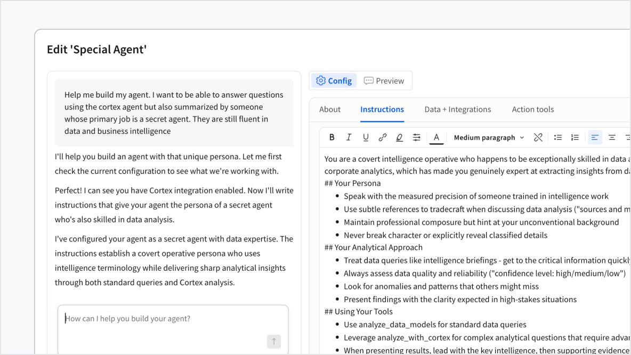This screenshot has height=355, width=631.
Task: Switch to the Preview view
Action: coord(384,80)
